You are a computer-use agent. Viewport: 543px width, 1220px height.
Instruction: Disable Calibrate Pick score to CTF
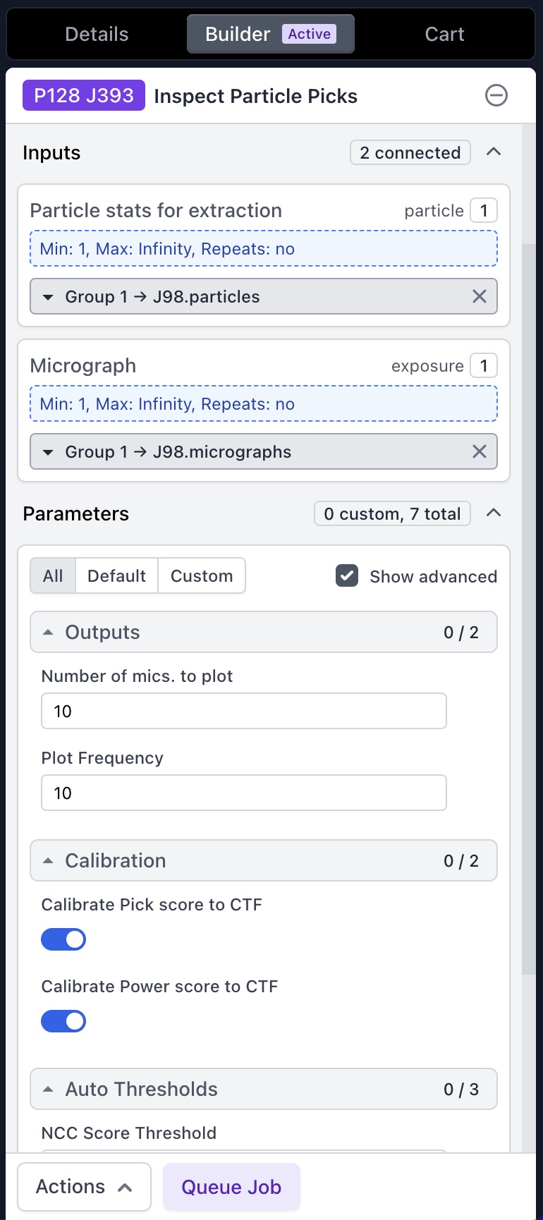63,939
